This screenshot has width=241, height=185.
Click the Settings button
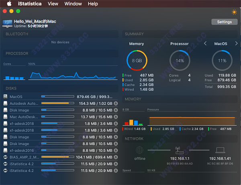point(225,22)
